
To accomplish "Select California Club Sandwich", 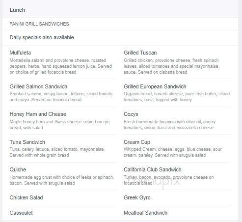I will click(x=153, y=169).
